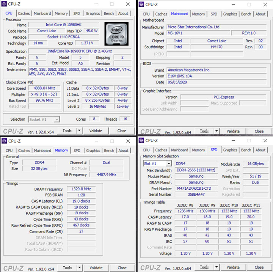Click Close button in Mainboard window

pos(259,131)
